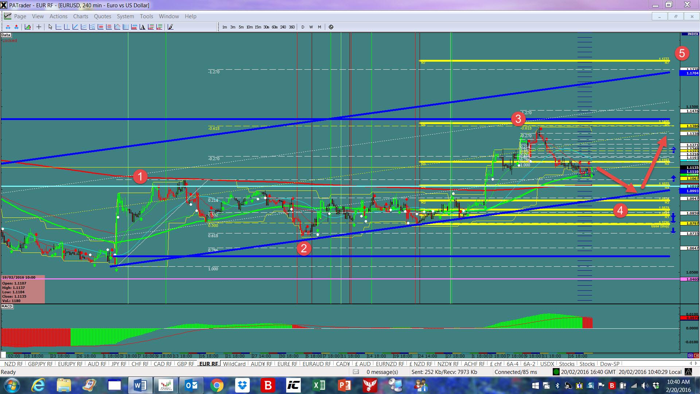The width and height of the screenshot is (700, 394).
Task: Click the volume icon in system tray
Action: pos(645,386)
